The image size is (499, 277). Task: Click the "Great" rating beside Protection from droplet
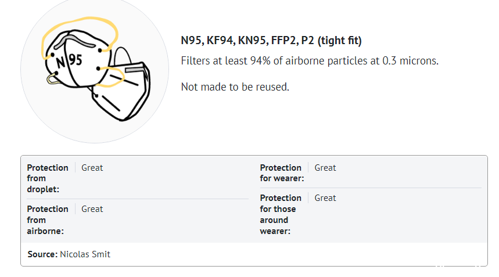point(92,168)
